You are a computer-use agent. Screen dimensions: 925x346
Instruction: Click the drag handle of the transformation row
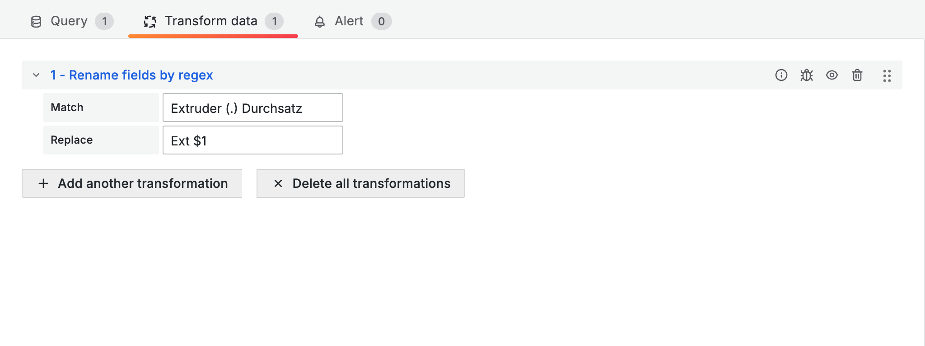(887, 75)
